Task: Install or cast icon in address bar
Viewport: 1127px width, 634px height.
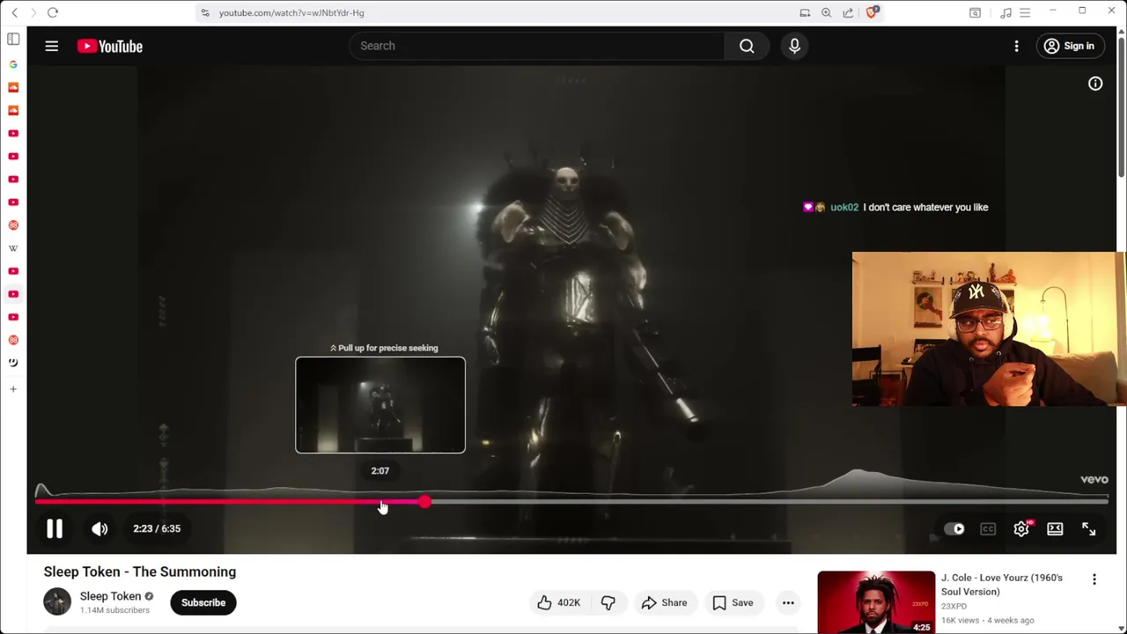Action: pyautogui.click(x=805, y=12)
